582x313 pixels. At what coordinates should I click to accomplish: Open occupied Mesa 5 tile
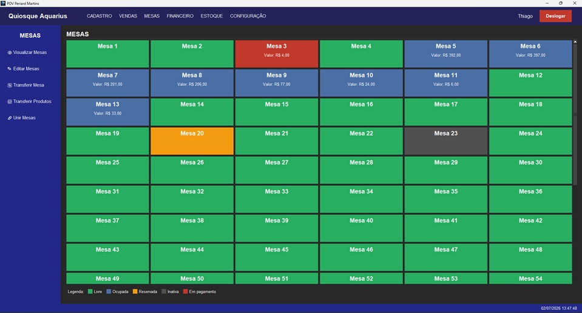[446, 54]
